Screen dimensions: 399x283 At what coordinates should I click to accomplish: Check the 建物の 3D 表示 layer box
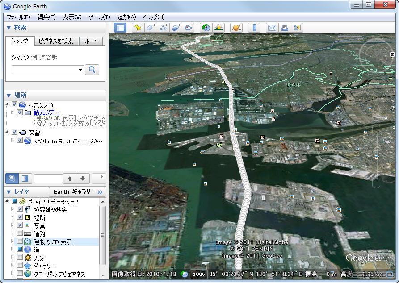pyautogui.click(x=20, y=241)
